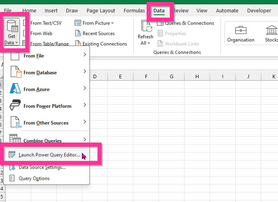Click the Existing Connections label
The image size is (278, 202).
click(105, 44)
